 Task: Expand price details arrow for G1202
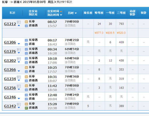pyautogui.click(x=19, y=62)
